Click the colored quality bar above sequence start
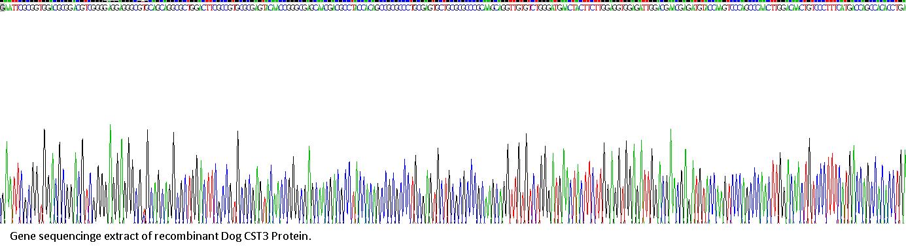This screenshot has height=249, width=906. pos(3,2)
